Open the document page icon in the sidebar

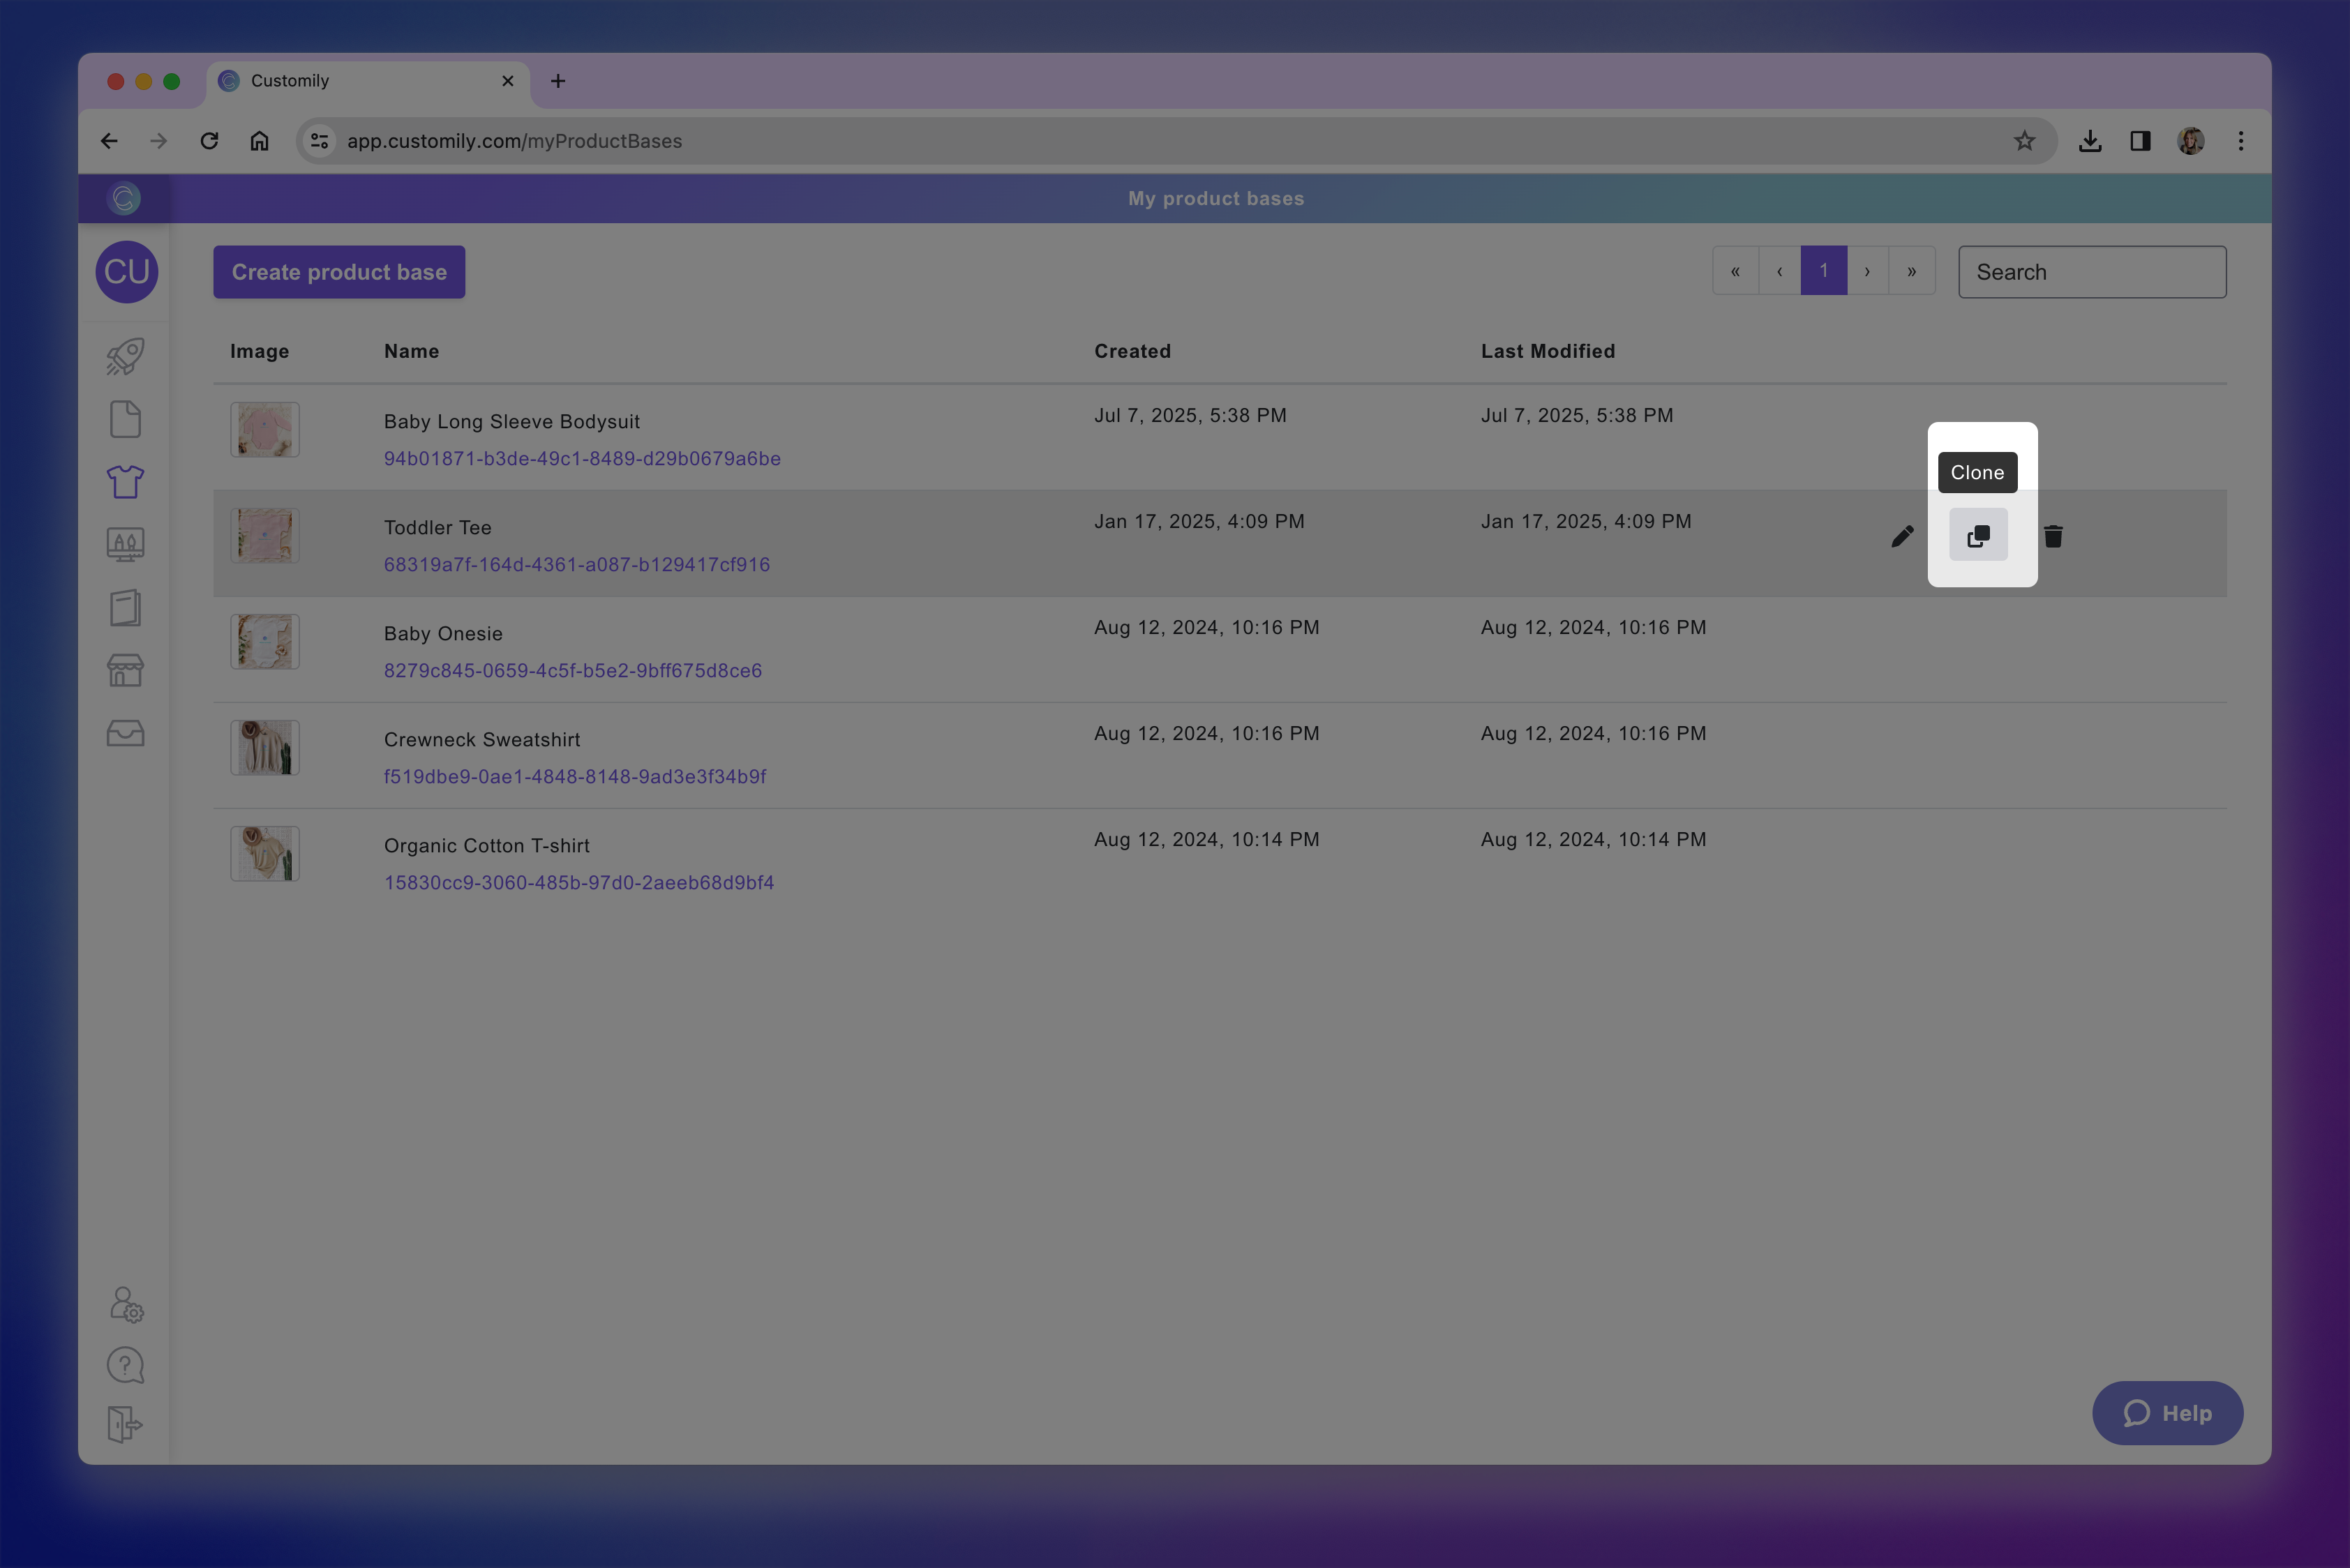(125, 419)
